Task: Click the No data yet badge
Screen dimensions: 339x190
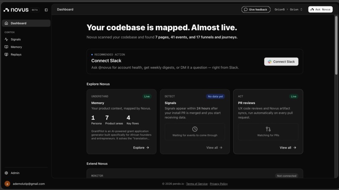Action: click(x=215, y=96)
